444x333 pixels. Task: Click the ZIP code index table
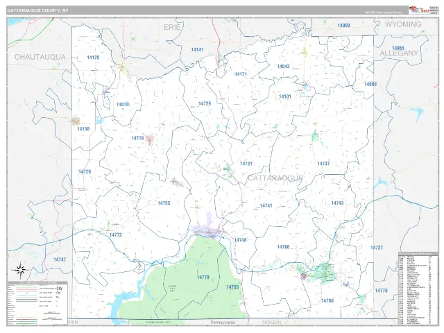click(418, 288)
